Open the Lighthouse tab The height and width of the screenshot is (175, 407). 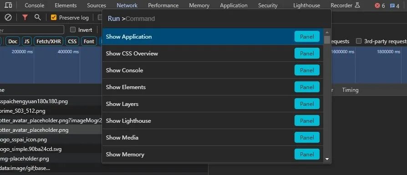point(306,5)
